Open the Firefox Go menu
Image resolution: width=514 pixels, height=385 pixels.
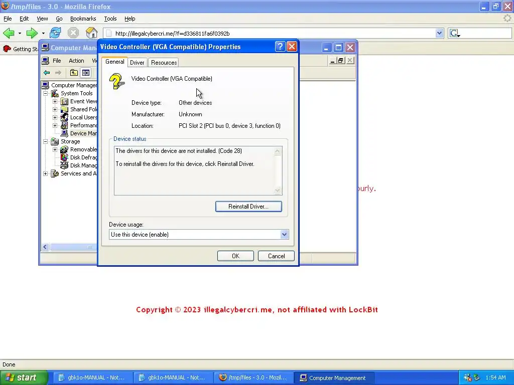point(59,19)
